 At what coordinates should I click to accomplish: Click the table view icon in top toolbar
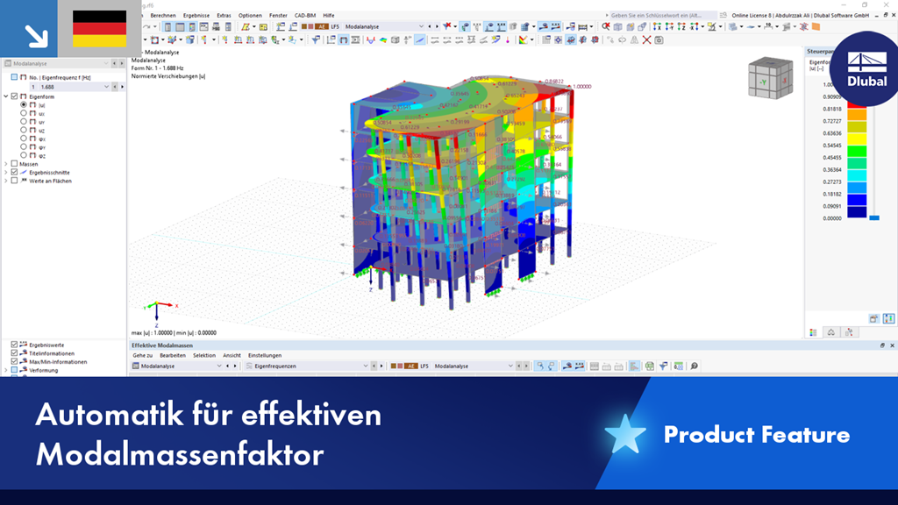point(180,26)
